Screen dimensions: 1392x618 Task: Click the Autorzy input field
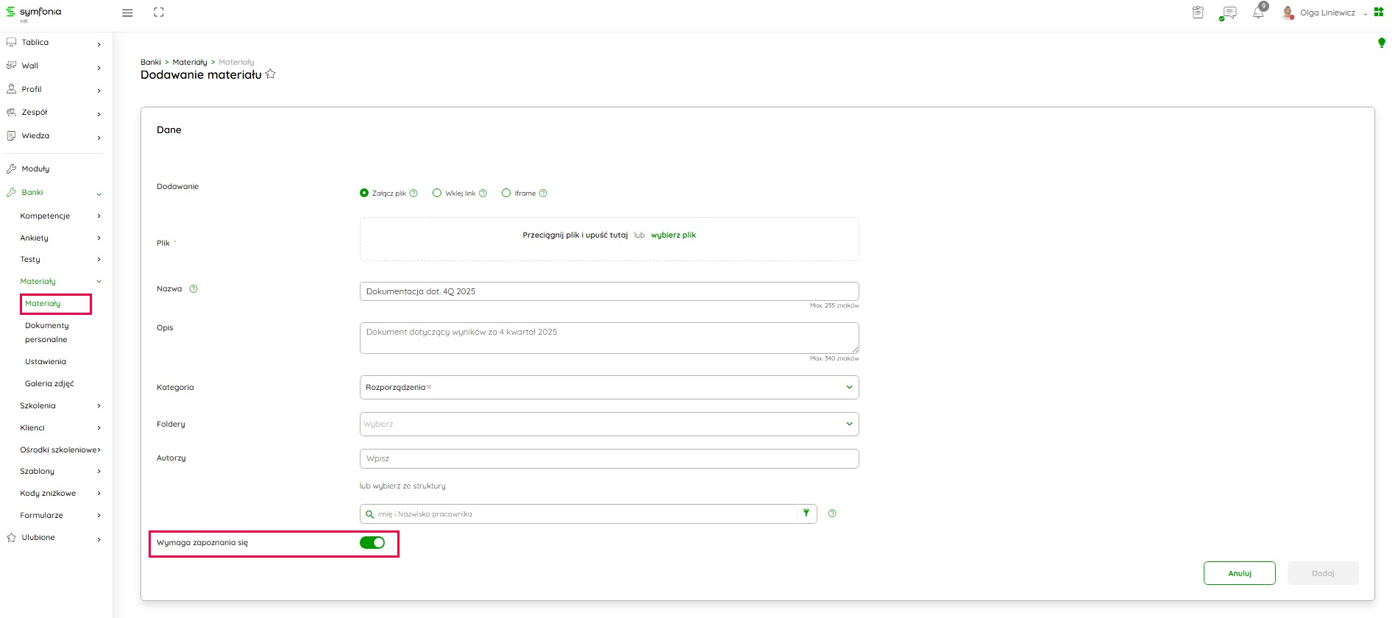[x=608, y=459]
